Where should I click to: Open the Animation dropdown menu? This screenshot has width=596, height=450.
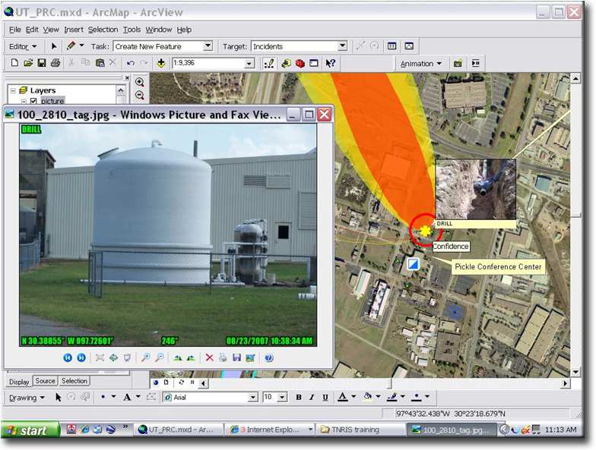click(420, 64)
